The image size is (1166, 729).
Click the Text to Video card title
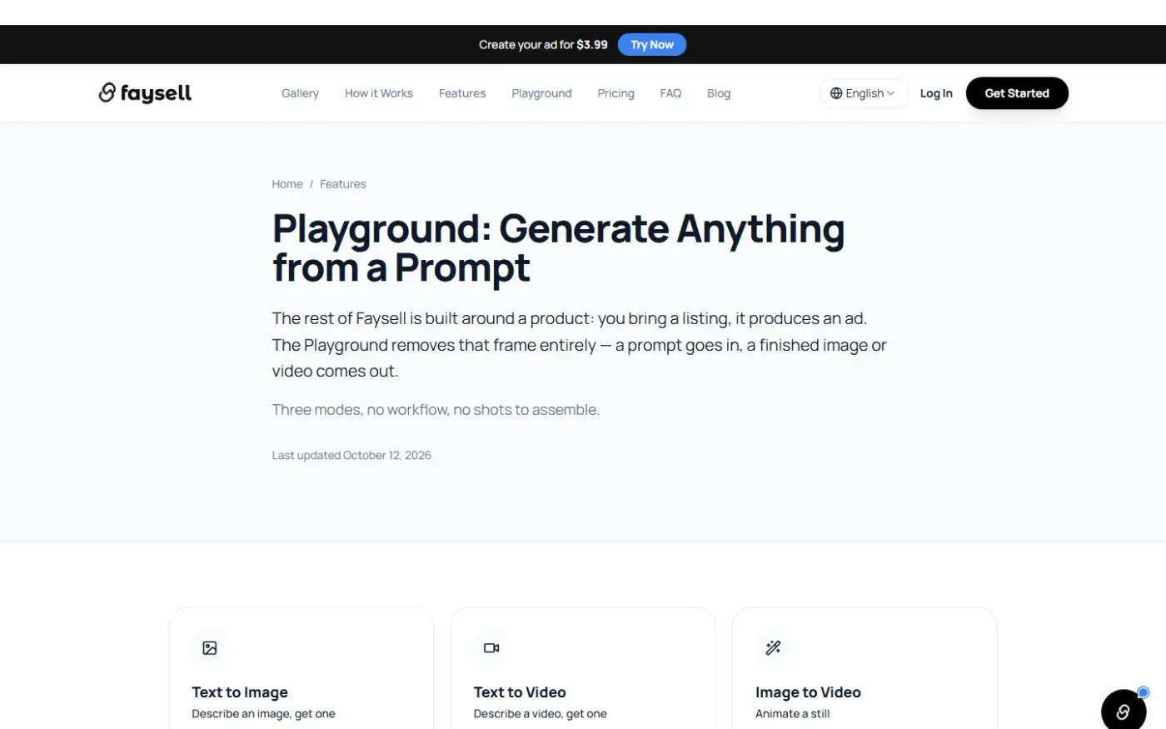[x=520, y=692]
